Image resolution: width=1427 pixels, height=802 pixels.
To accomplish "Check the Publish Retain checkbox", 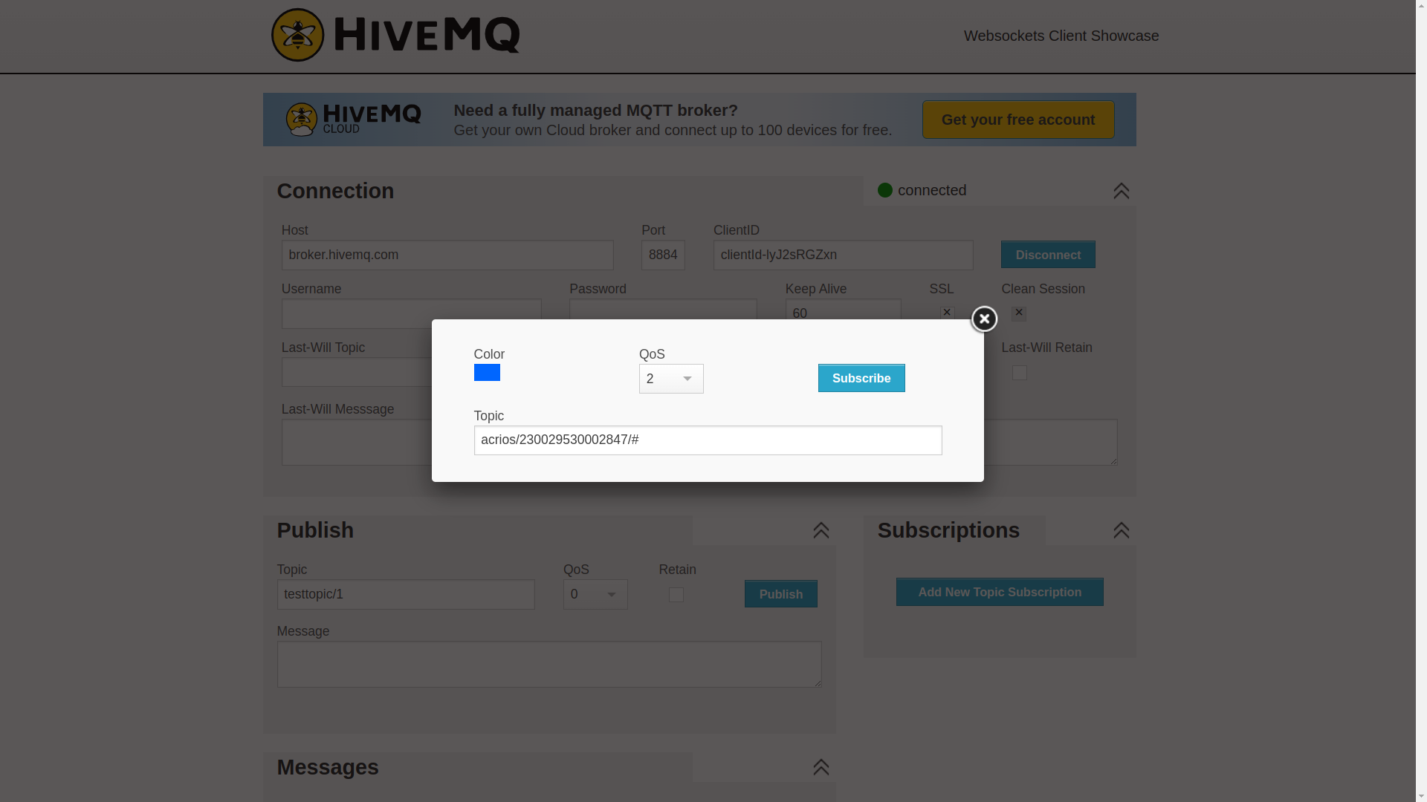I will pyautogui.click(x=676, y=595).
